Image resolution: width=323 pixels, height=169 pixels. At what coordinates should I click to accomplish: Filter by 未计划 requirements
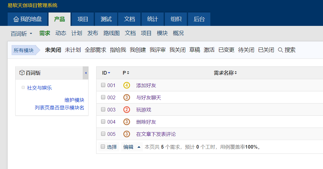(73, 50)
